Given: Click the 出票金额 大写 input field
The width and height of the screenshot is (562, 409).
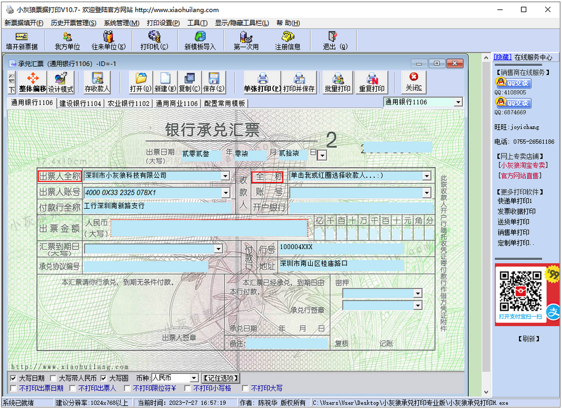Looking at the screenshot, I should pyautogui.click(x=209, y=228).
